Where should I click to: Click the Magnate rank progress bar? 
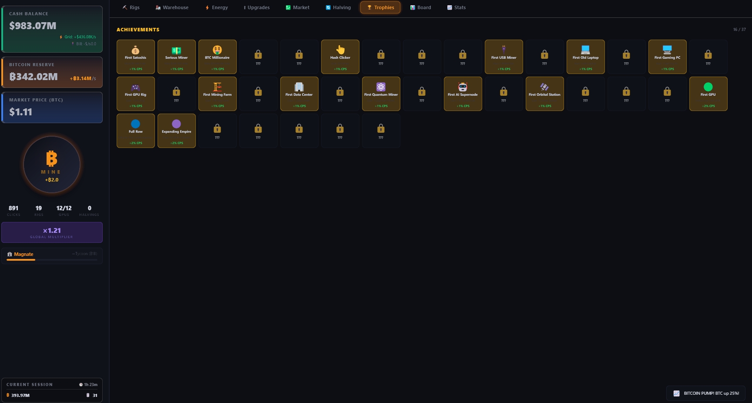52,260
